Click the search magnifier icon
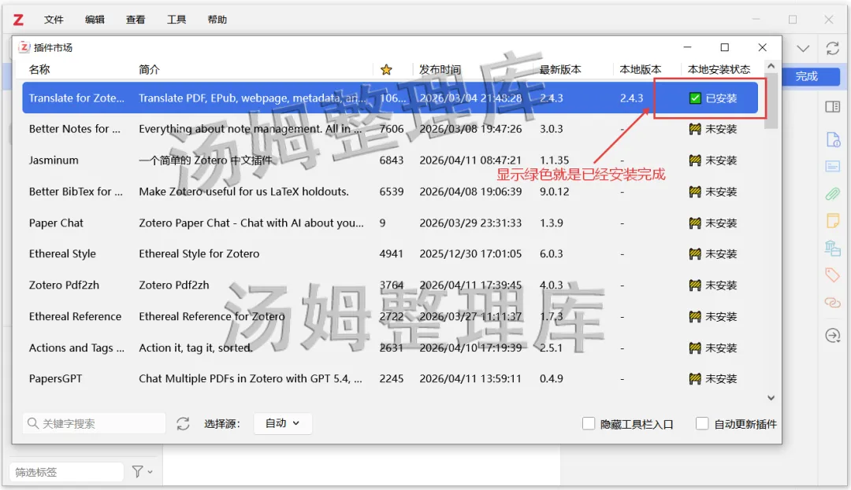The height and width of the screenshot is (490, 851). (x=32, y=423)
